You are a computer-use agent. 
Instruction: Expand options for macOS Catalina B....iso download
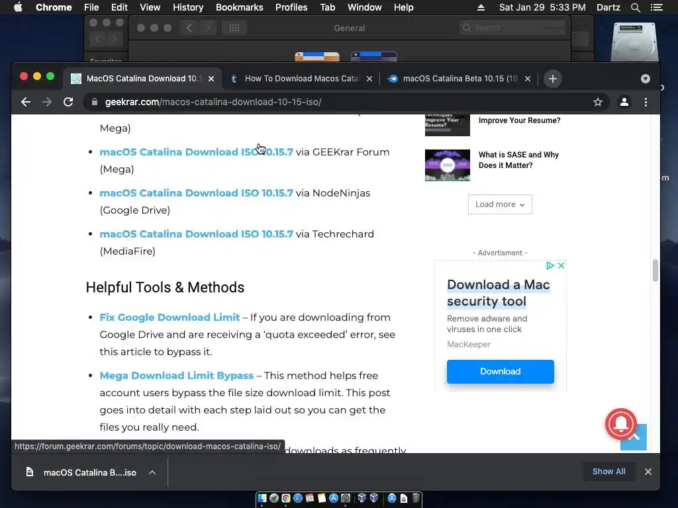(152, 472)
